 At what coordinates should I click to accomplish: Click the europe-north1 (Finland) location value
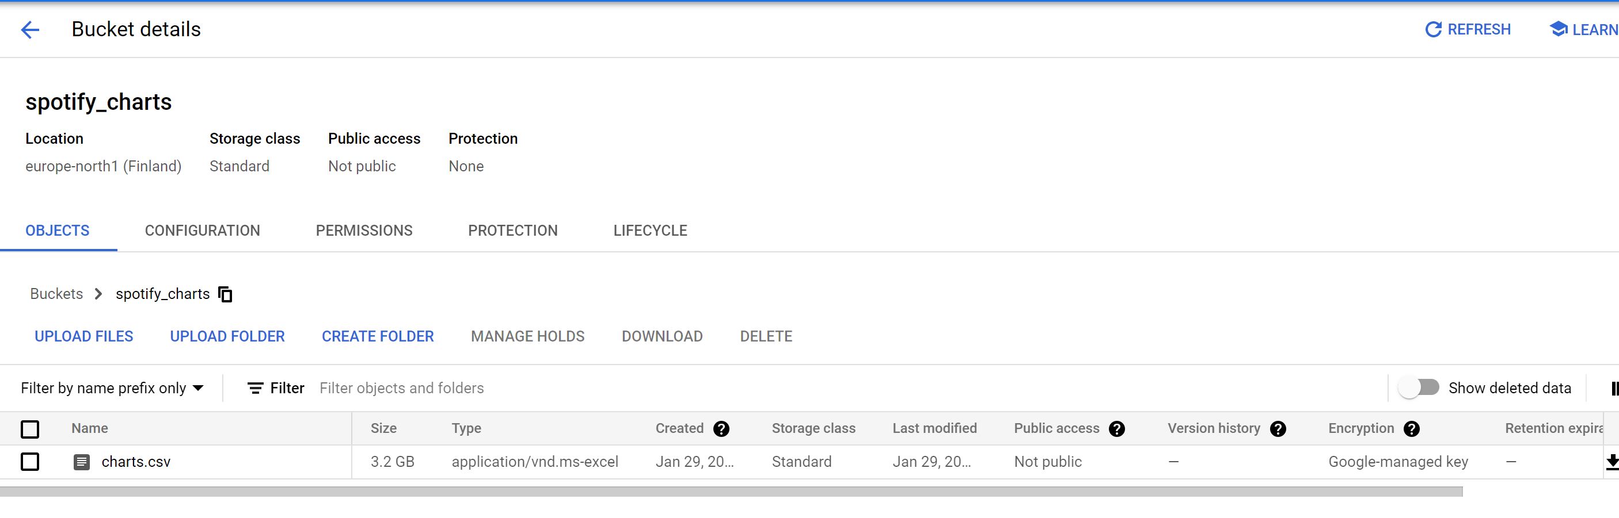[x=103, y=166]
